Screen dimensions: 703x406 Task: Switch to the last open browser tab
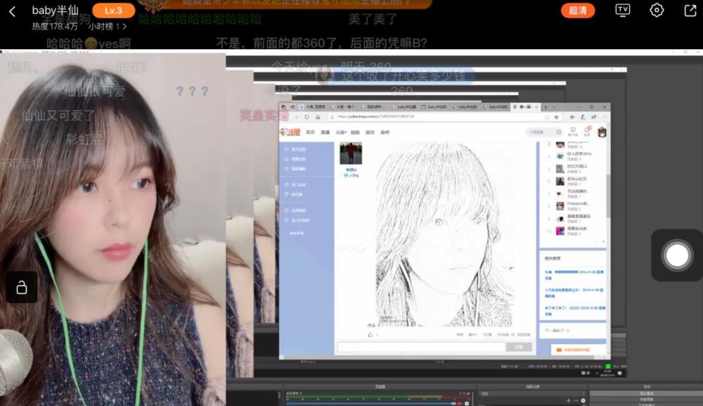tap(527, 107)
